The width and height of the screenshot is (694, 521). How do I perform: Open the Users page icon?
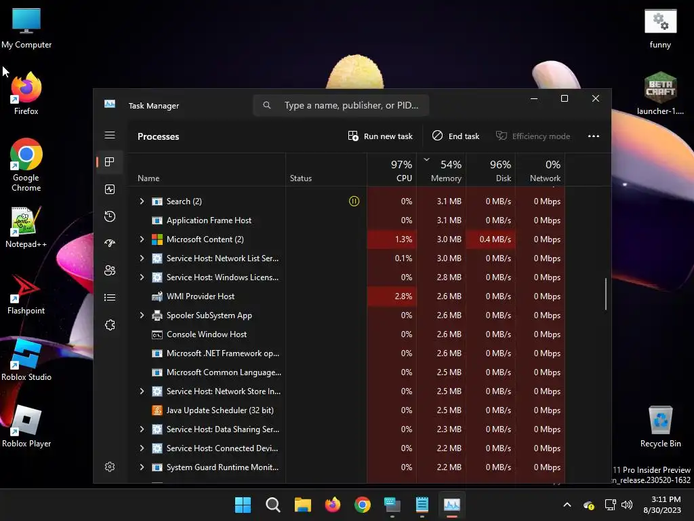point(109,270)
